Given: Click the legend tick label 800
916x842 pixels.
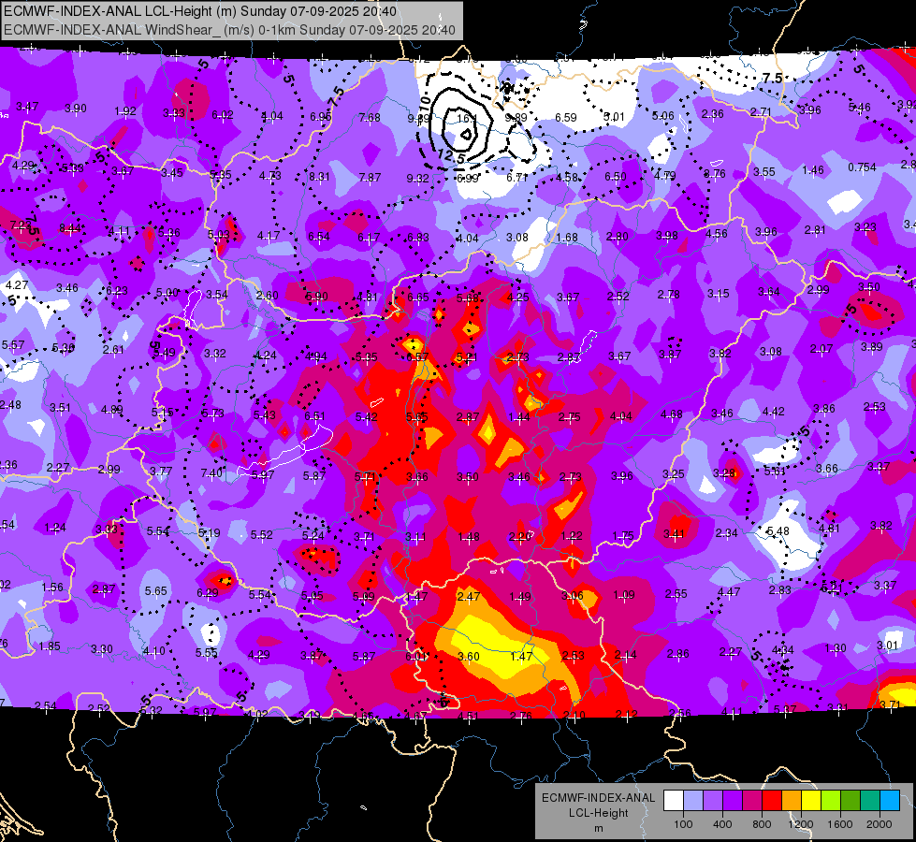Looking at the screenshot, I should coord(762,824).
